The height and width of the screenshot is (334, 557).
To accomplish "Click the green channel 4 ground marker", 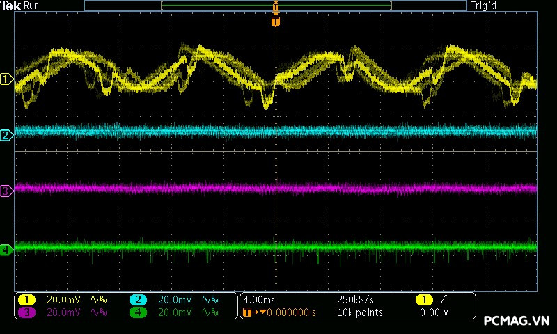I will [x=7, y=250].
